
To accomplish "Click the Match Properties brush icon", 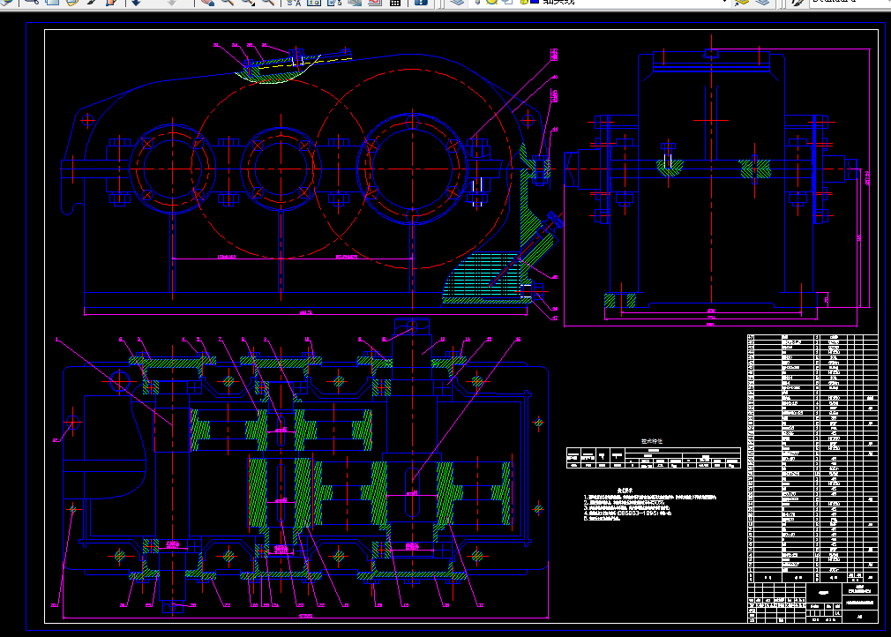I will 91,2.
